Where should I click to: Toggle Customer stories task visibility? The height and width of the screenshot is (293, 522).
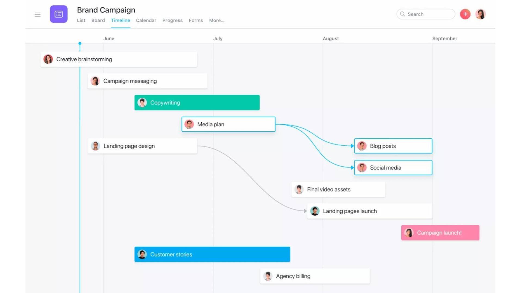point(212,254)
